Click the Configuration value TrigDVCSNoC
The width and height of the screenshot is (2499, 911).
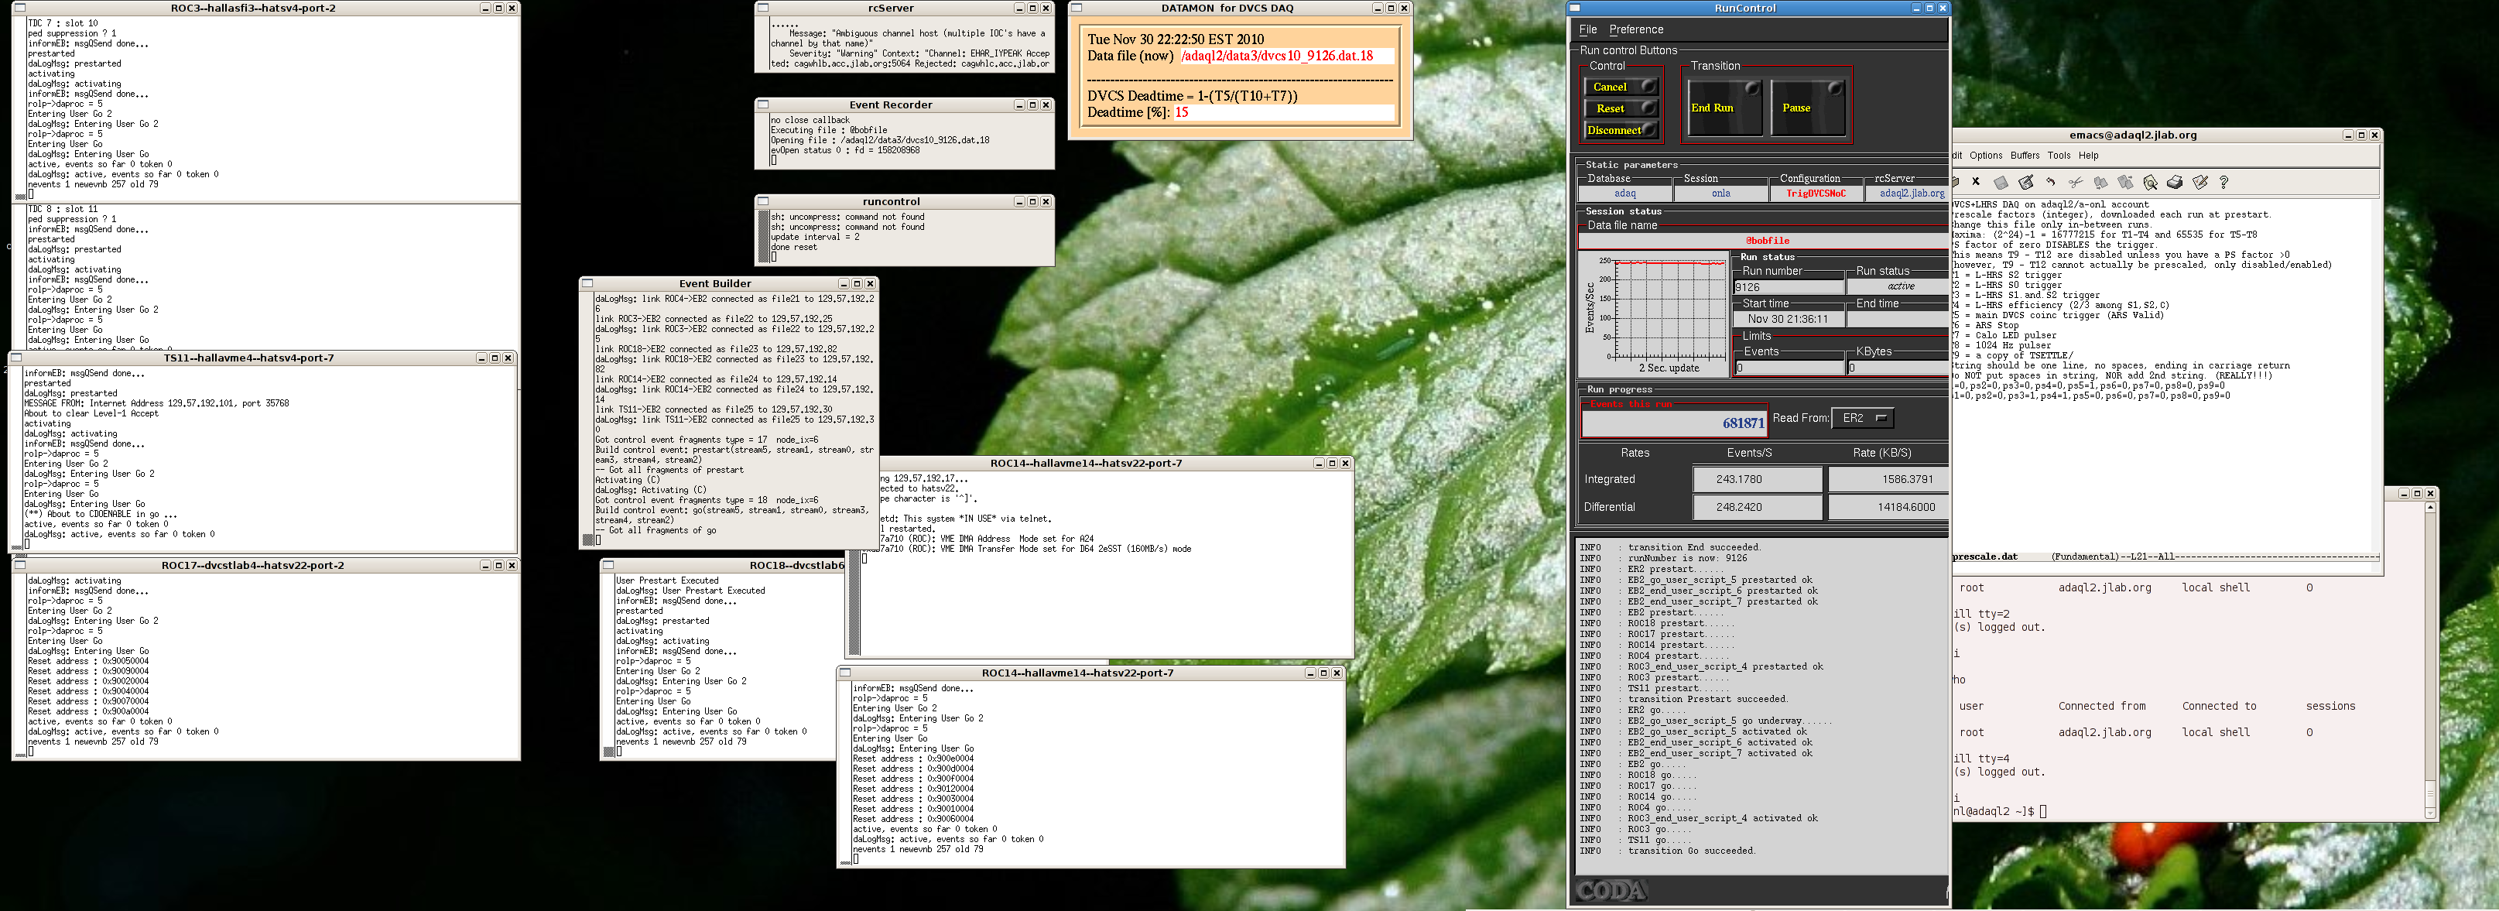1815,193
